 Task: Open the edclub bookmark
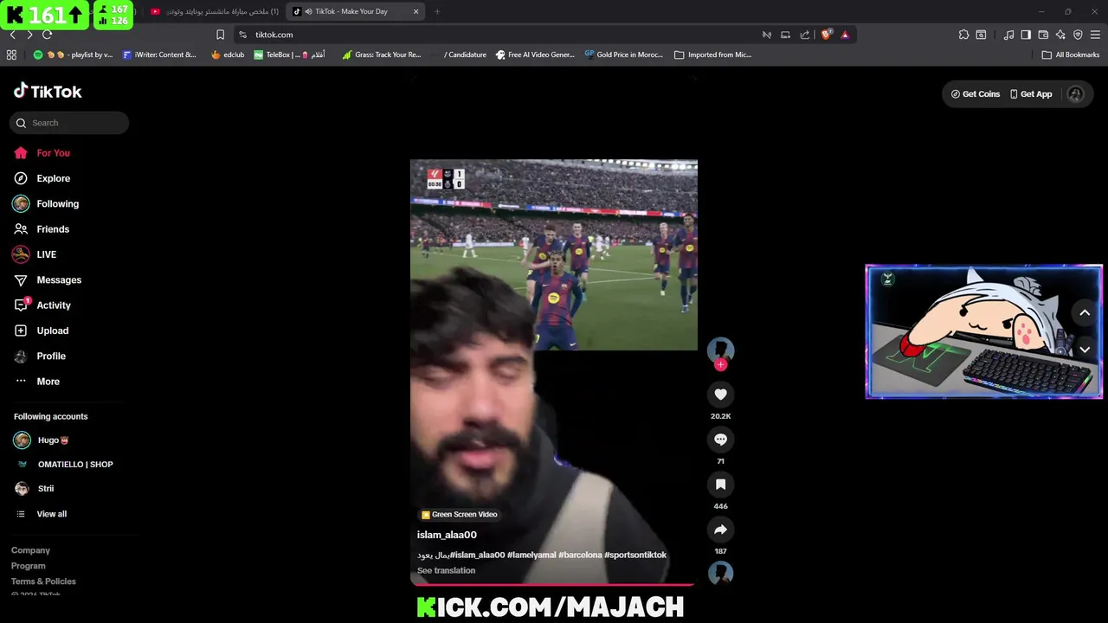tap(228, 55)
